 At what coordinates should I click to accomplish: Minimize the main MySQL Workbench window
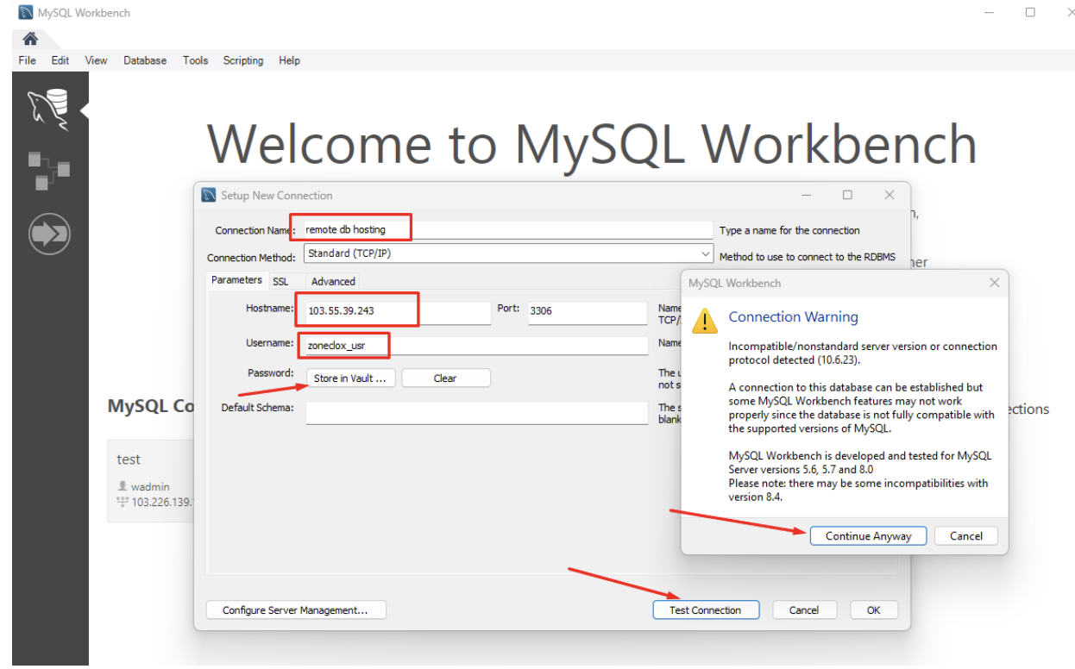(x=990, y=13)
